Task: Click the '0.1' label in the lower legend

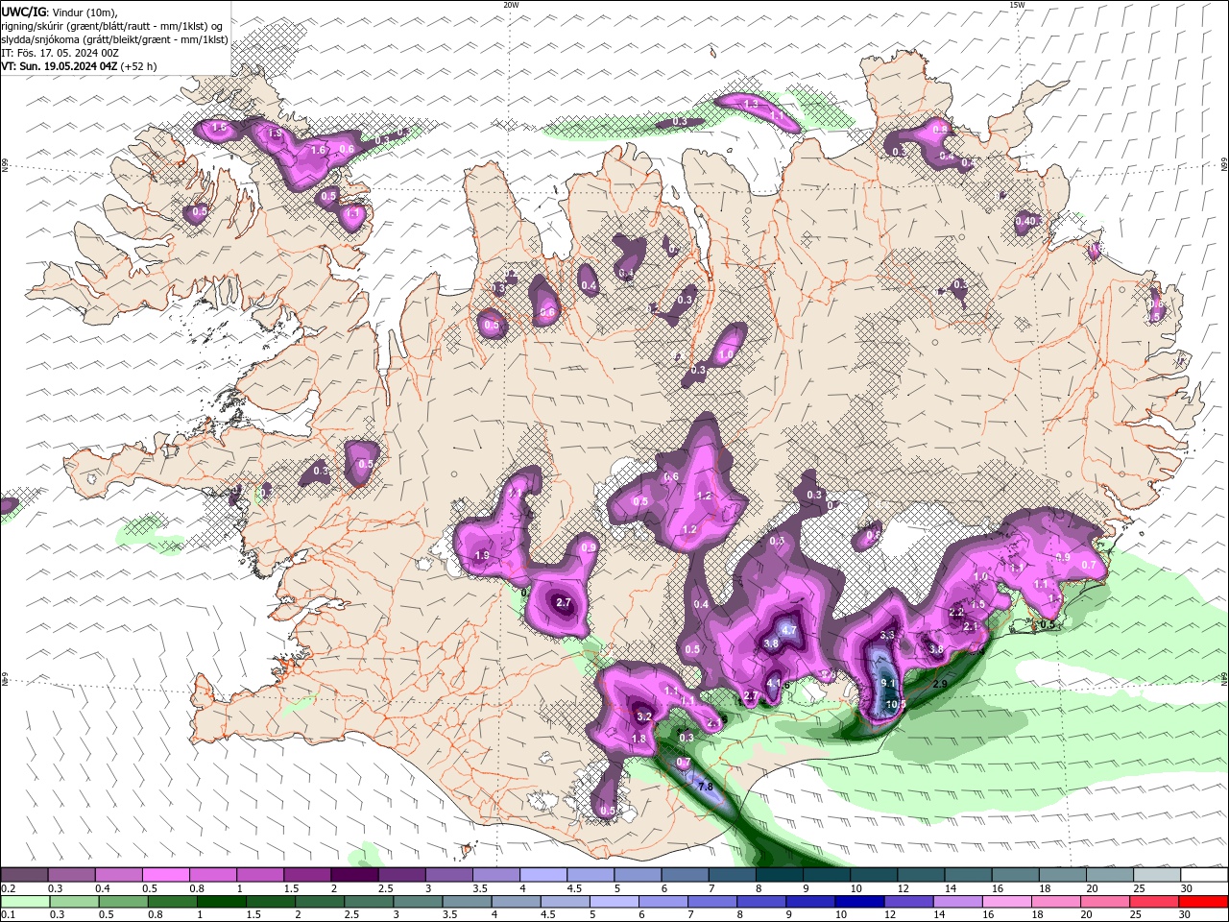Action: point(7,915)
